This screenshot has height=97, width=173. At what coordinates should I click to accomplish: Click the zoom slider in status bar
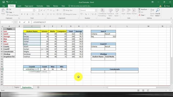pyautogui.click(x=159, y=91)
